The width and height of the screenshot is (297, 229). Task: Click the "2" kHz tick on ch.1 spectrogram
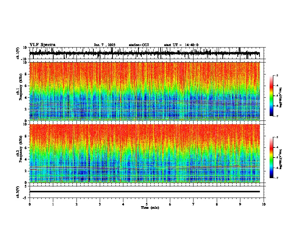[26, 109]
